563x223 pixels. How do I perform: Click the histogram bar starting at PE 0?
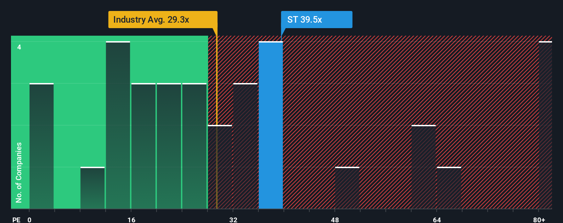click(x=42, y=146)
